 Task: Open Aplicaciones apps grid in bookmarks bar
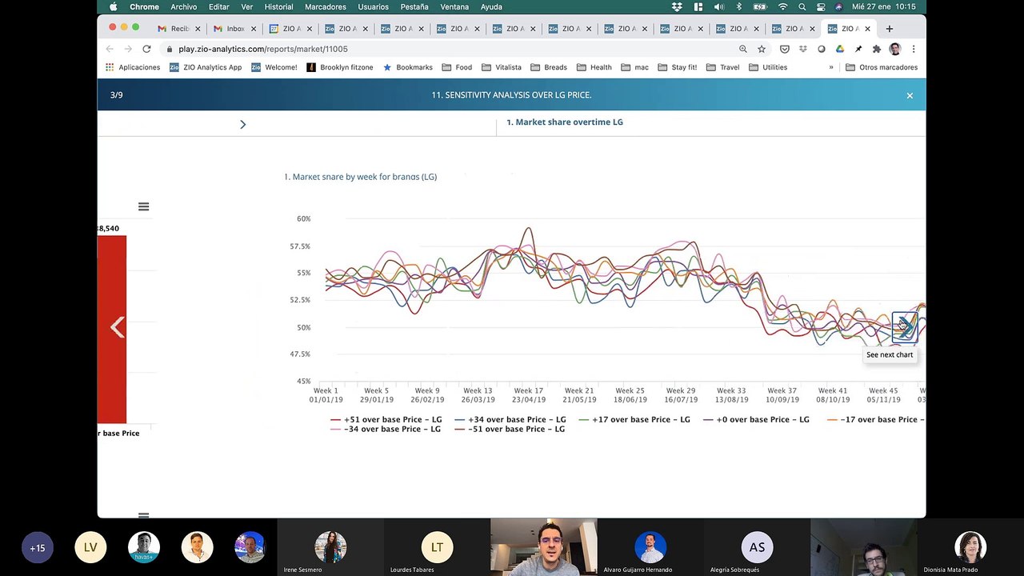(x=133, y=67)
